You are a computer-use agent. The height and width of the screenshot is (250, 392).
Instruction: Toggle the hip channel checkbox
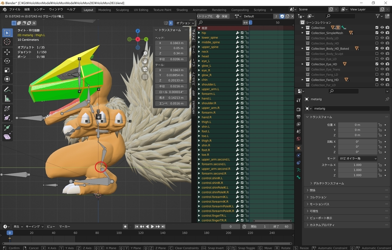[x=242, y=33]
